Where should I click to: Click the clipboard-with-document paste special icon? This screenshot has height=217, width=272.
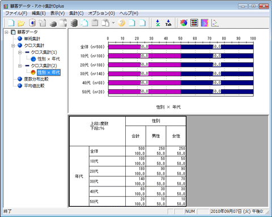pos(105,23)
